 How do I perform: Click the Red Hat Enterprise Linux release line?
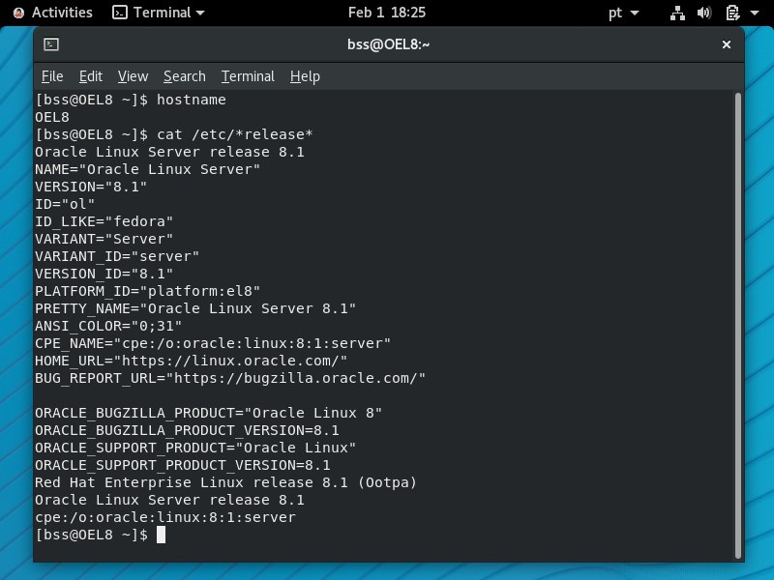226,482
